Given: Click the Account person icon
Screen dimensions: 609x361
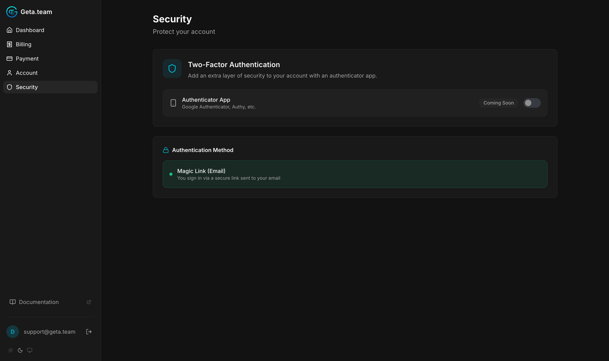Looking at the screenshot, I should pyautogui.click(x=10, y=73).
